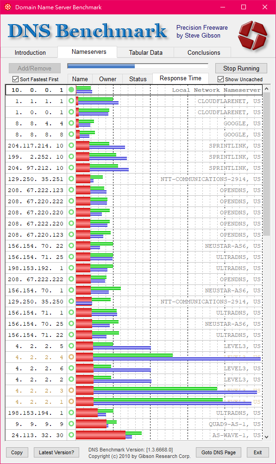
Task: Select the 1.1.1.1 address text
Action: [39, 101]
